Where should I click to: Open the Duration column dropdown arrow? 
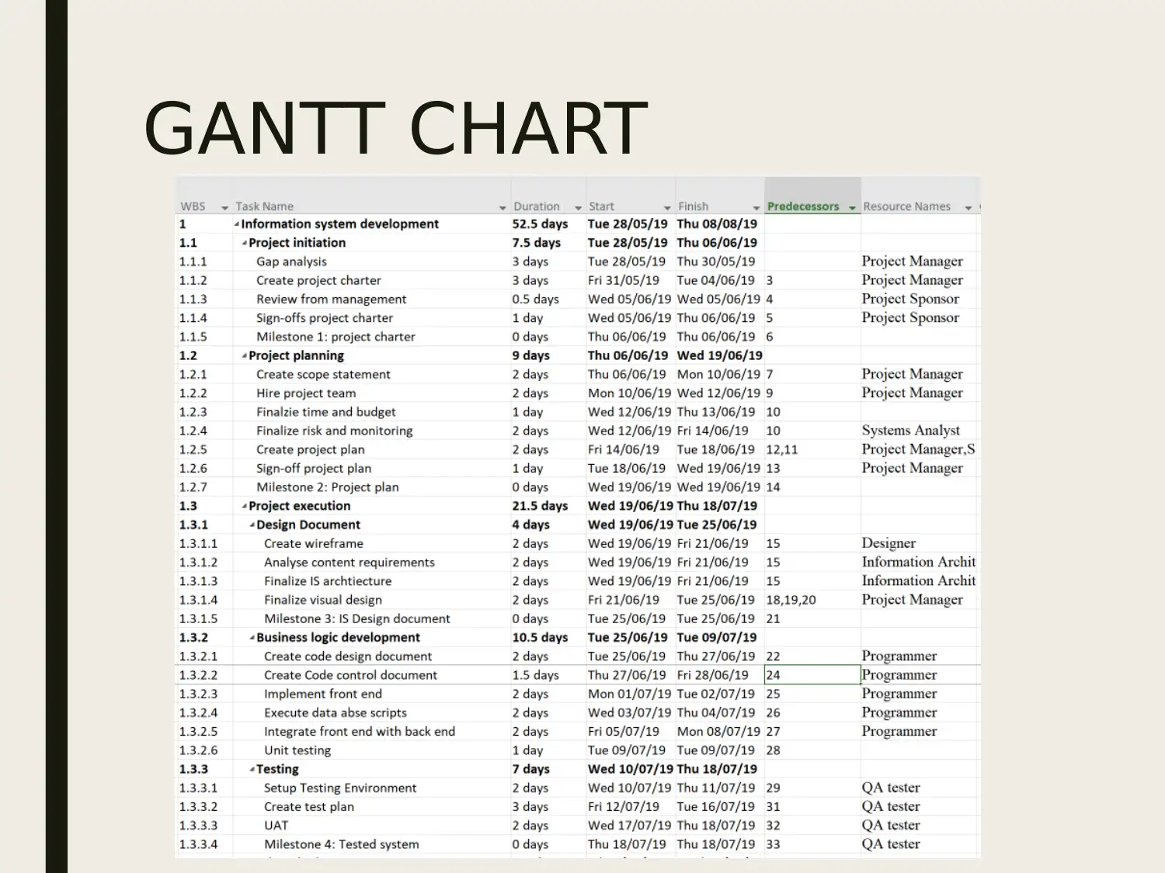click(x=578, y=207)
